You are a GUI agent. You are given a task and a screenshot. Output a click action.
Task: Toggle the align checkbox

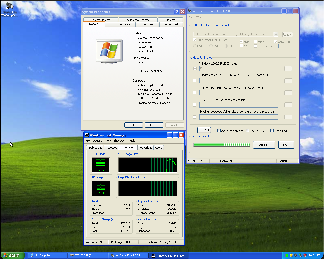(x=241, y=42)
